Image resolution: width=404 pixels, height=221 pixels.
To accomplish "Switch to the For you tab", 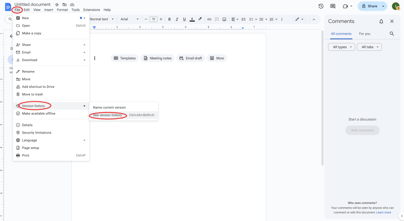I will click(365, 34).
